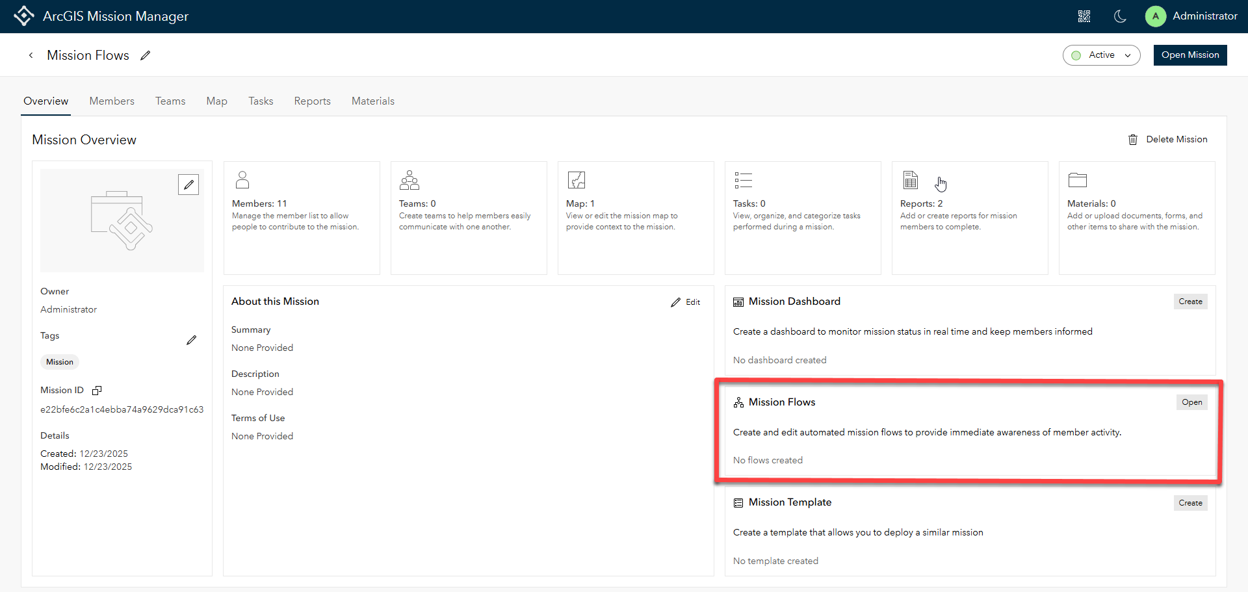Click the Materials card folder icon

click(x=1078, y=179)
